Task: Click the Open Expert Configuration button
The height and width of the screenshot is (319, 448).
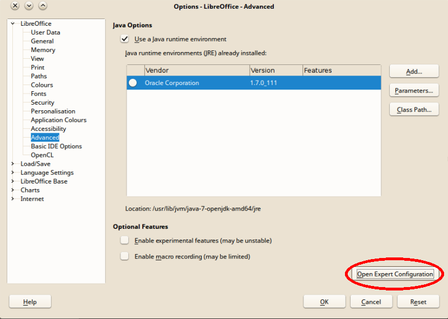Action: (395, 274)
